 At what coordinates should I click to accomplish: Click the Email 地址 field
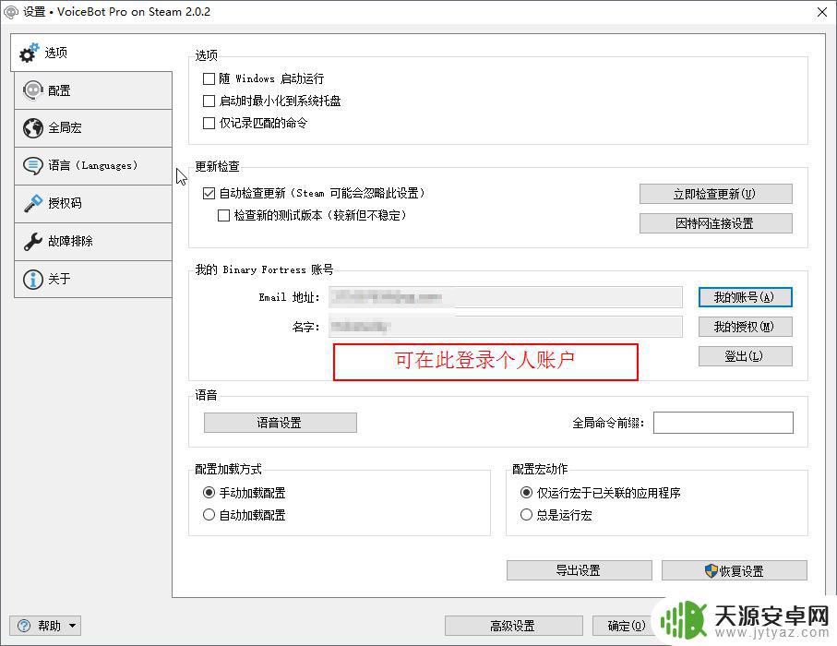click(x=505, y=297)
